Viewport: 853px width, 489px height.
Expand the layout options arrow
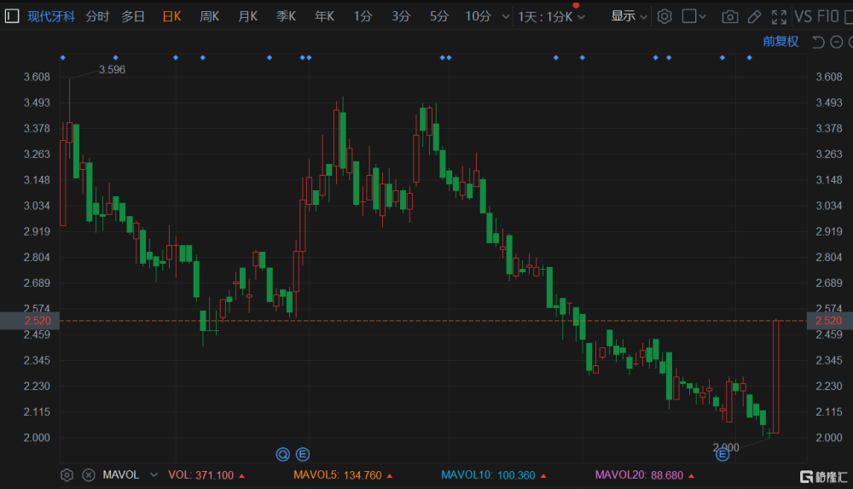click(x=702, y=17)
